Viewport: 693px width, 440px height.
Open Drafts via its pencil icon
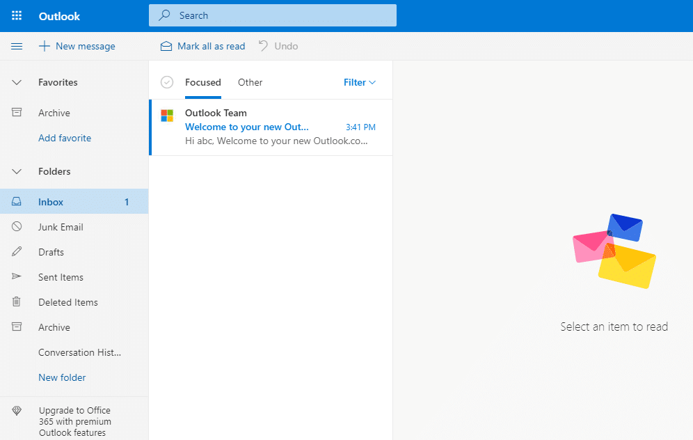point(17,252)
